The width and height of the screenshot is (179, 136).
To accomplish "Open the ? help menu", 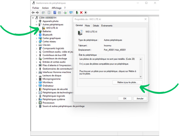I will click(x=65, y=8).
